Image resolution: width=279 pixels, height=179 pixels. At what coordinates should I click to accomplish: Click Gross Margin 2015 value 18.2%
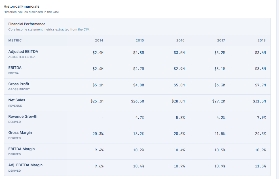point(139,134)
